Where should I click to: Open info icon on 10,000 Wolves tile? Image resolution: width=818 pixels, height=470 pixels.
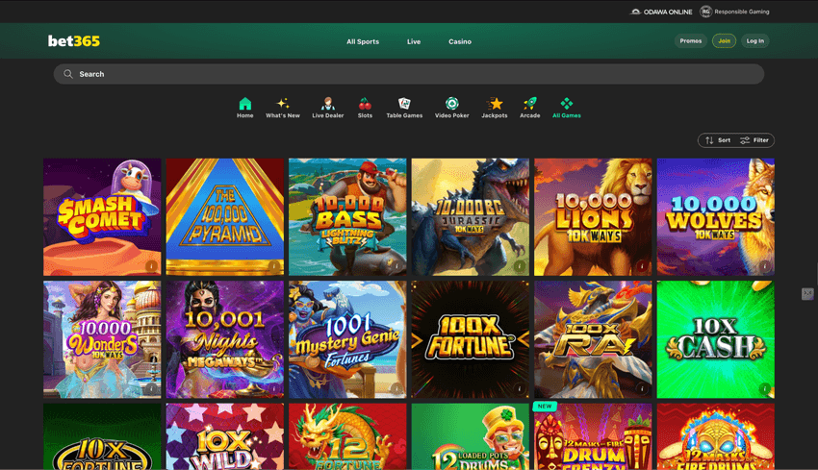[765, 266]
